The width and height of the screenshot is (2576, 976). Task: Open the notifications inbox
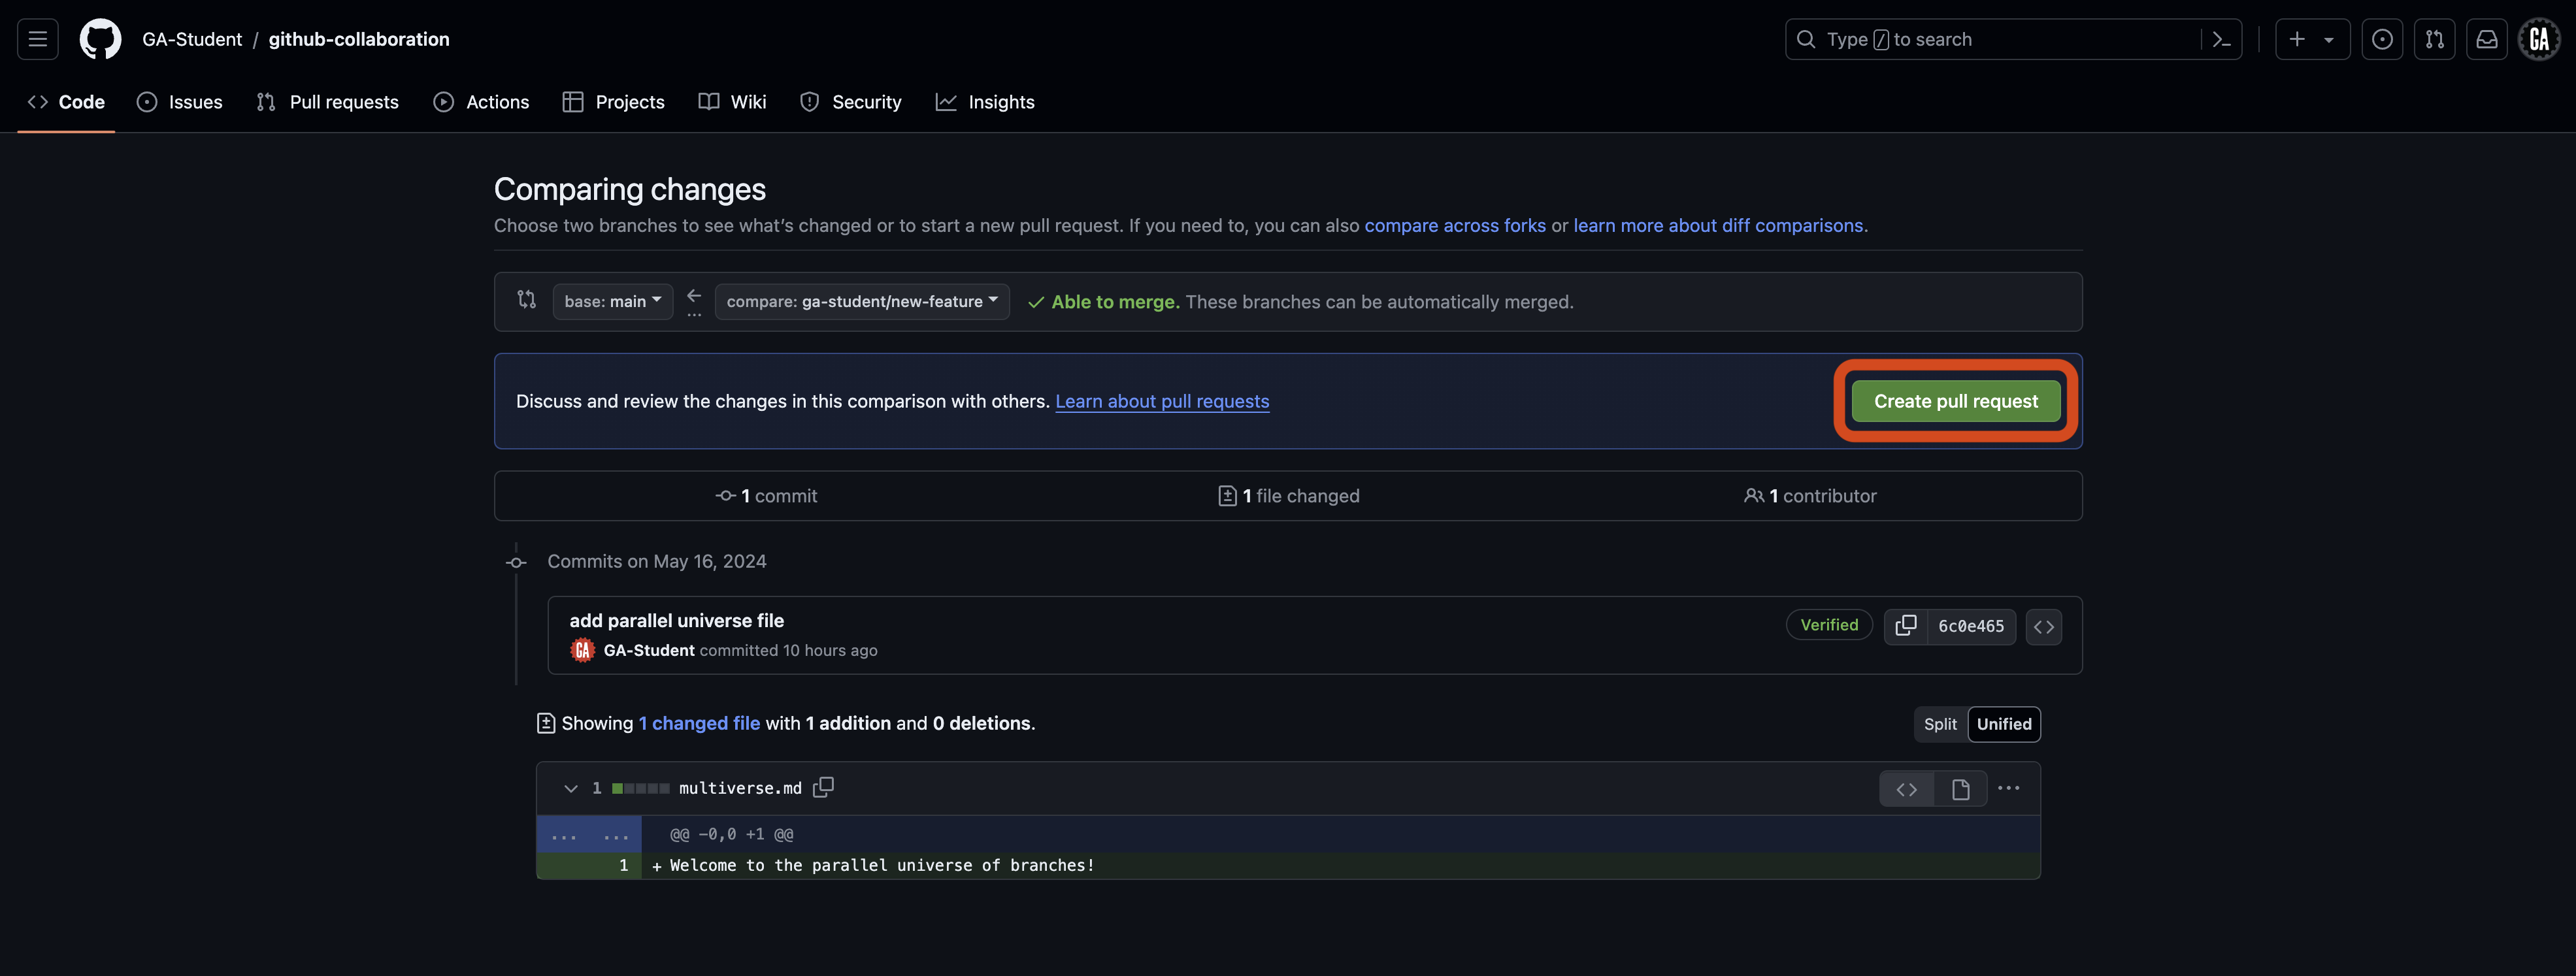click(x=2487, y=39)
